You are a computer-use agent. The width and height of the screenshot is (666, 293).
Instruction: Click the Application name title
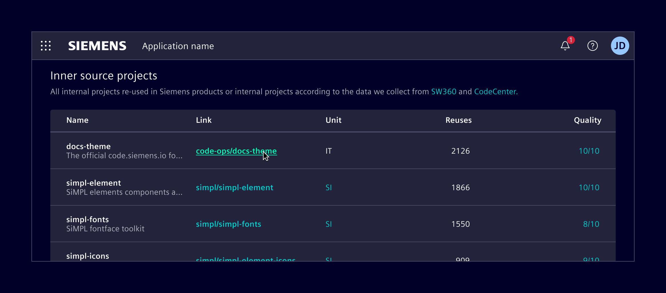178,46
